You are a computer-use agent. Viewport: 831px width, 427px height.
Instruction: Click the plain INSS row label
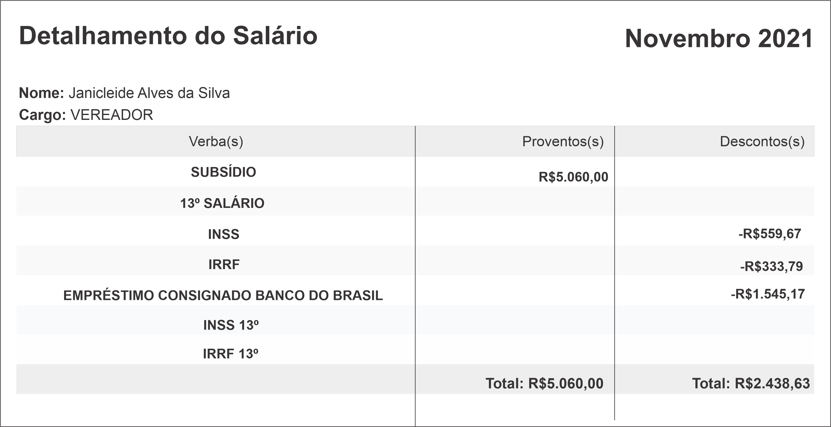coord(224,234)
